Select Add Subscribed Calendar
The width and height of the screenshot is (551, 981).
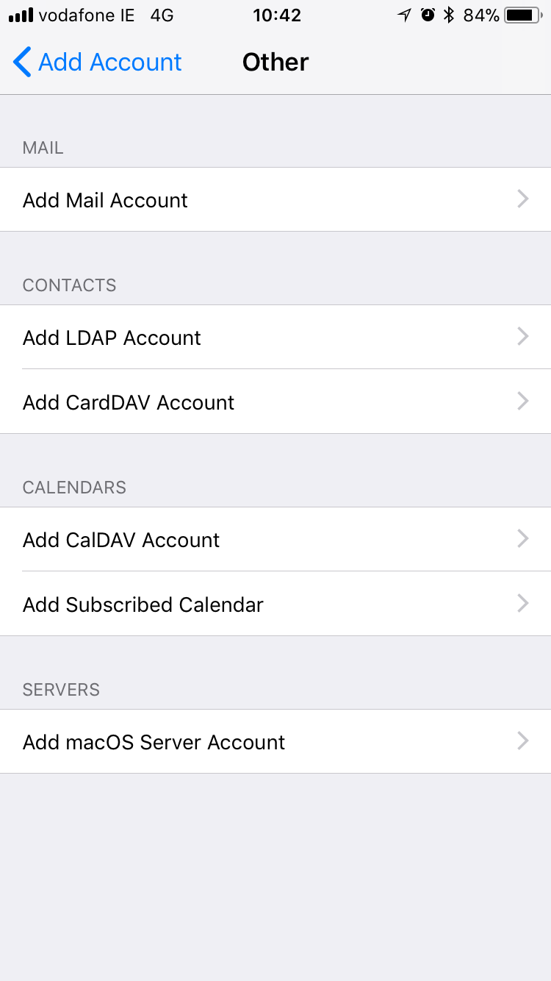click(275, 604)
